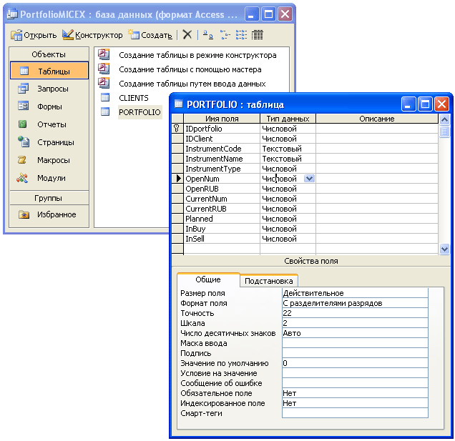This screenshot has width=455, height=441.
Task: Click the Смарт-теги input field
Action: click(x=355, y=413)
